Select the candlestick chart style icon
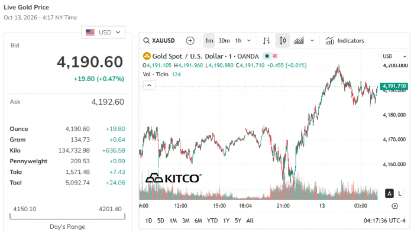The width and height of the screenshot is (414, 233). [283, 41]
